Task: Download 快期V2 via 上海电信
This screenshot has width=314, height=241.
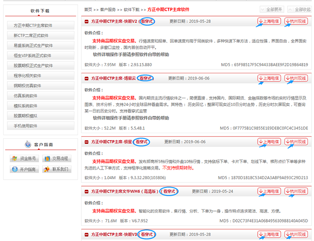Action: tap(269, 22)
